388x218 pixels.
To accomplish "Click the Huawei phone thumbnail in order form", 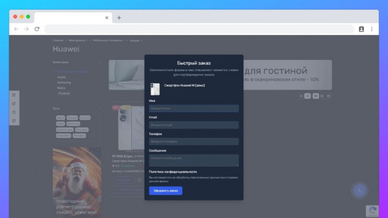I will pyautogui.click(x=155, y=89).
